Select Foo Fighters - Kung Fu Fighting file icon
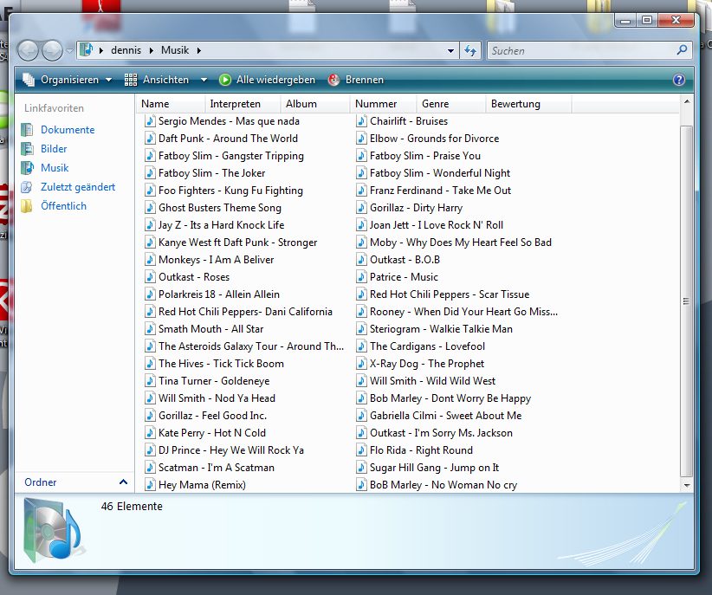This screenshot has height=595, width=712. [x=150, y=191]
